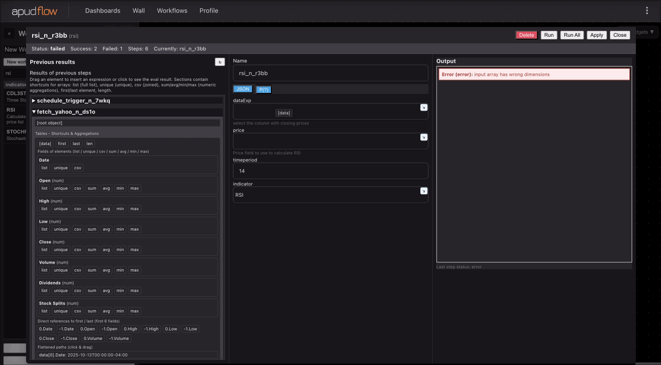Open the Workflows menu item
Viewport: 661px width, 365px height.
tap(172, 11)
